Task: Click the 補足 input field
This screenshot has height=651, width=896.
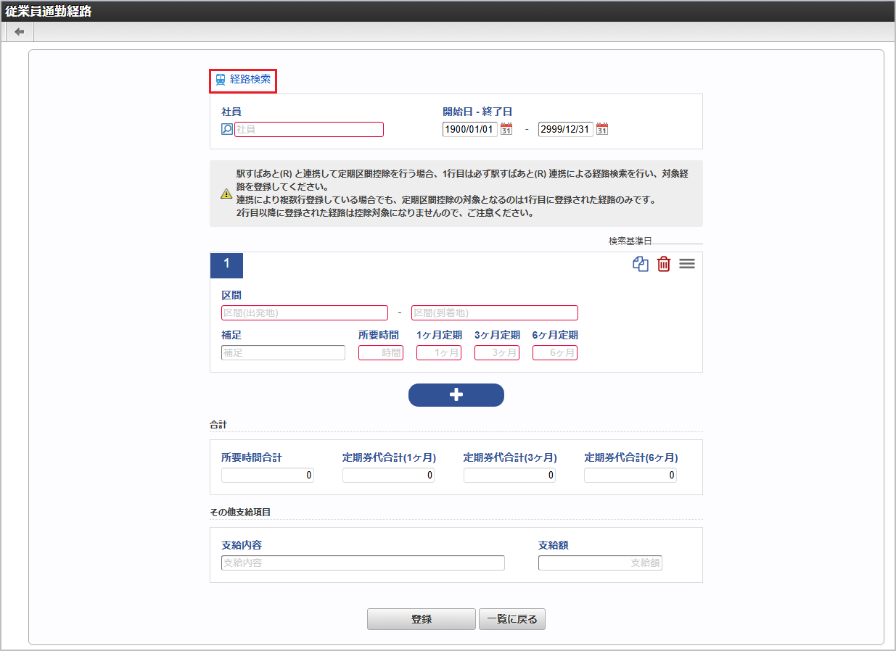Action: coord(283,352)
